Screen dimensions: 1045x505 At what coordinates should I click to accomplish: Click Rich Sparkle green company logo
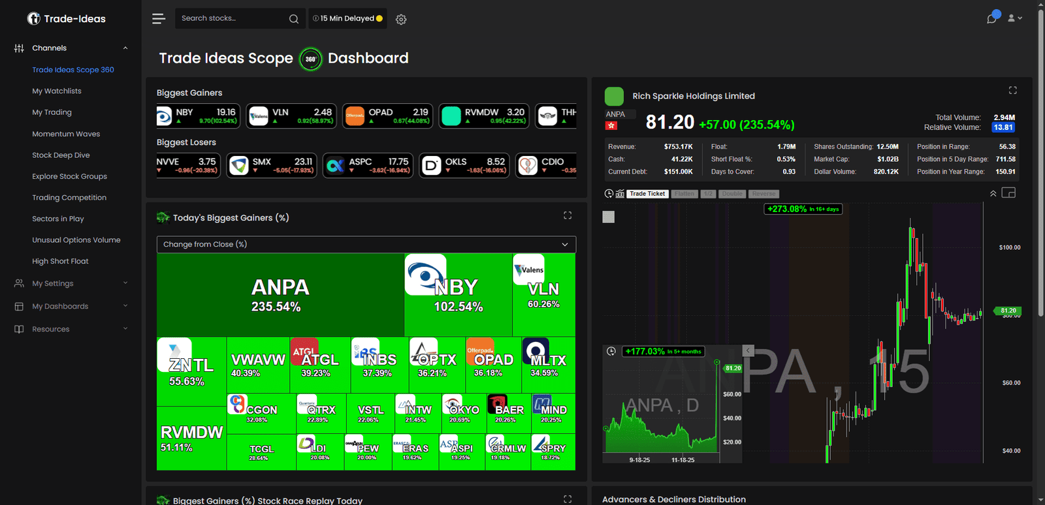614,97
